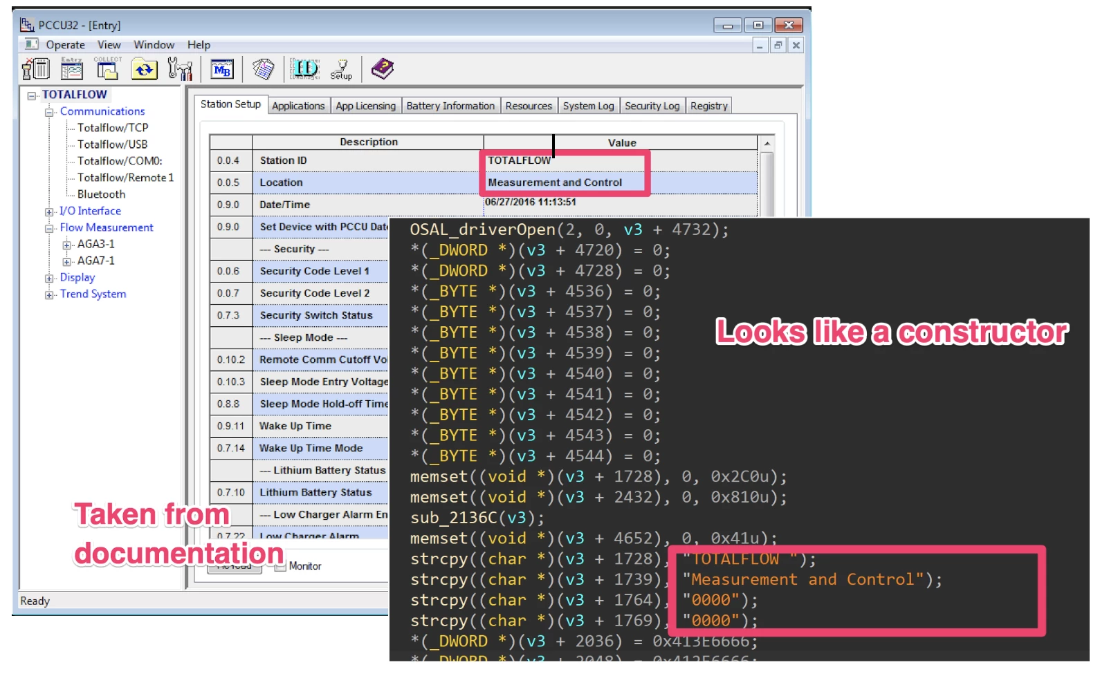Collapse the Flow Measurement tree branch
The width and height of the screenshot is (1100, 676).
coord(49,228)
